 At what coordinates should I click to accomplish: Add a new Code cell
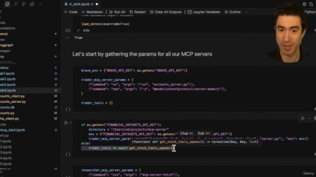coord(71,12)
